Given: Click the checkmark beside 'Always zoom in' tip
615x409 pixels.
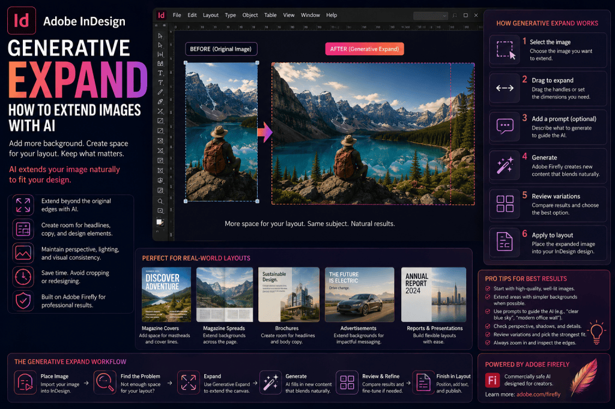Looking at the screenshot, I should point(488,343).
